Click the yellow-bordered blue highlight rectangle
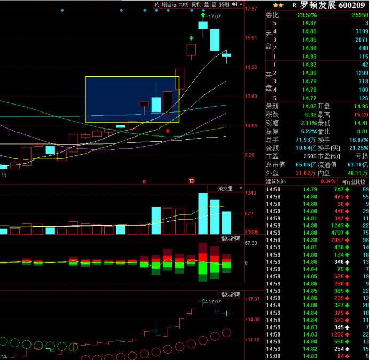 132,99
